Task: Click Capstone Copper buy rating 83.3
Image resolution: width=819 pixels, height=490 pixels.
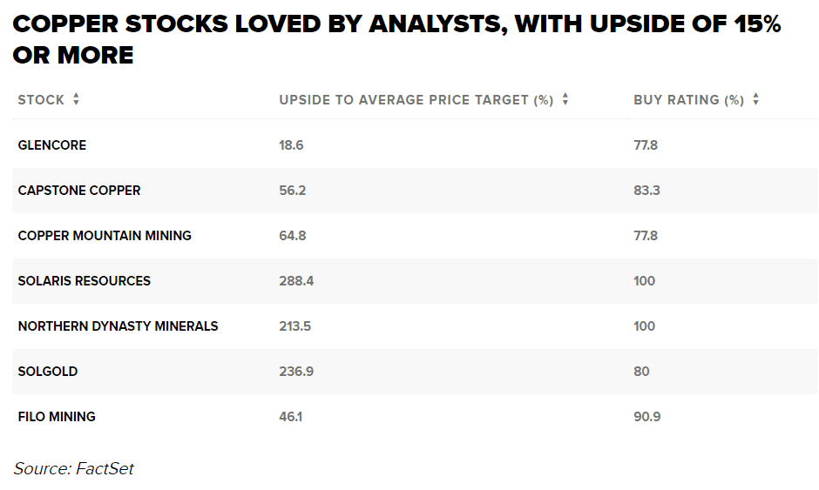Action: click(646, 191)
